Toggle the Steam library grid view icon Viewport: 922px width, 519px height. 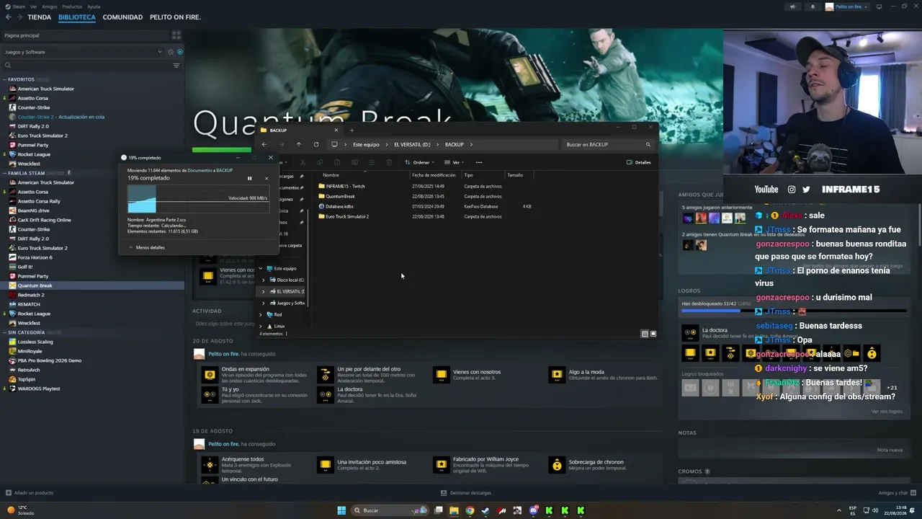point(176,35)
